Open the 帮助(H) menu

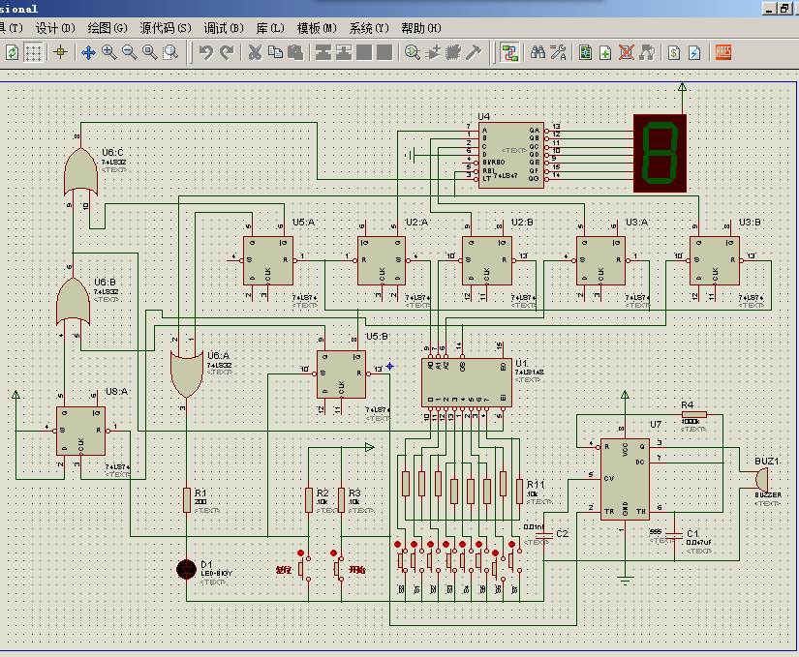pos(421,28)
